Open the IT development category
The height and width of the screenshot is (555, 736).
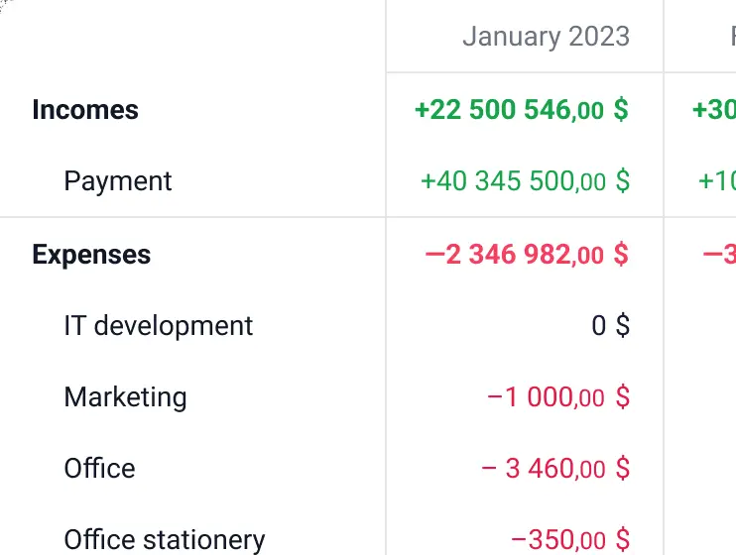click(159, 326)
